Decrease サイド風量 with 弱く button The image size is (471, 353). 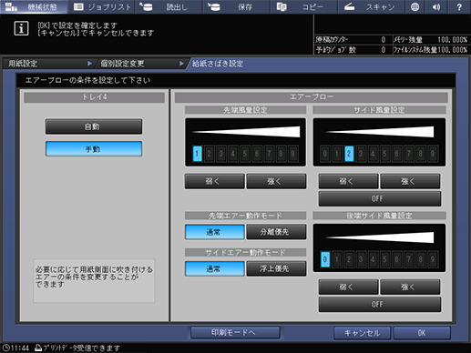tap(348, 181)
